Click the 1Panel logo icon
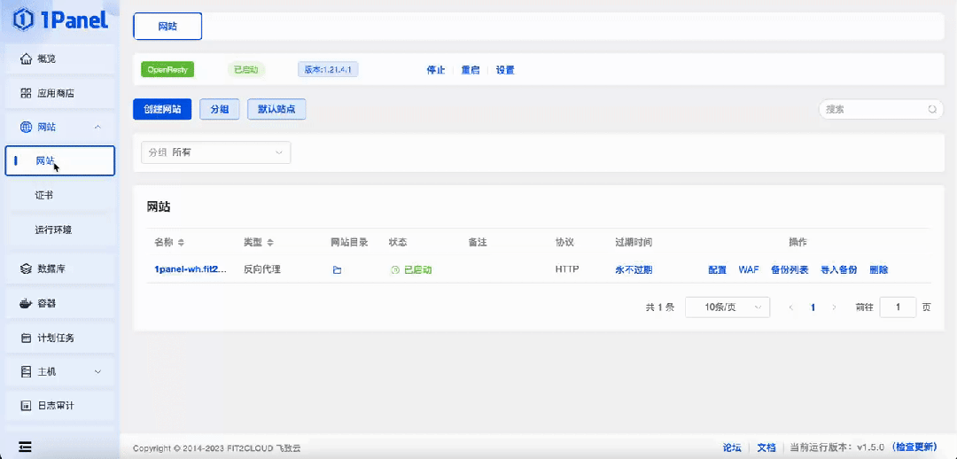957x459 pixels. (x=22, y=19)
